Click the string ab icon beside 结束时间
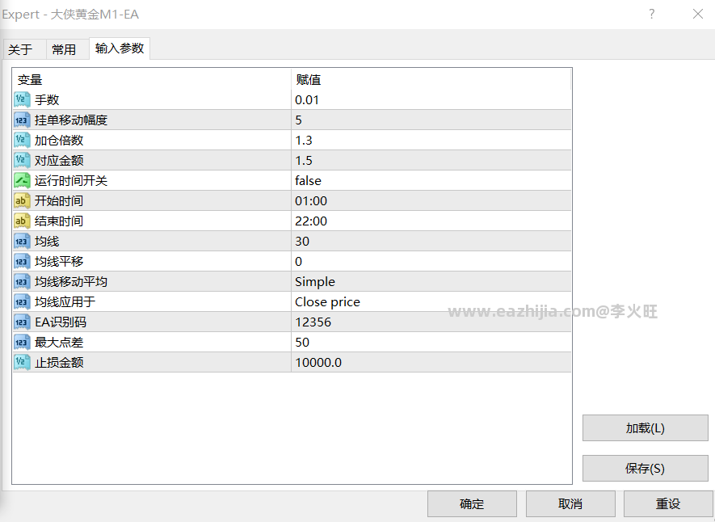Image resolution: width=715 pixels, height=522 pixels. click(22, 221)
